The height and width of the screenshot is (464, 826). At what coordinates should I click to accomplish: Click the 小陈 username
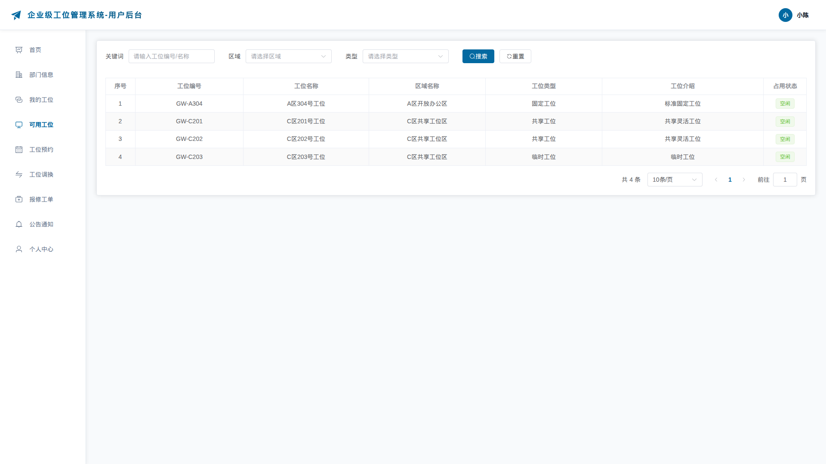803,15
